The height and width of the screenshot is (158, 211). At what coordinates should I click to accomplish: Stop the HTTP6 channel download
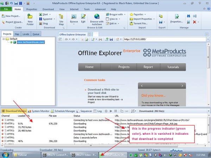click(2, 141)
